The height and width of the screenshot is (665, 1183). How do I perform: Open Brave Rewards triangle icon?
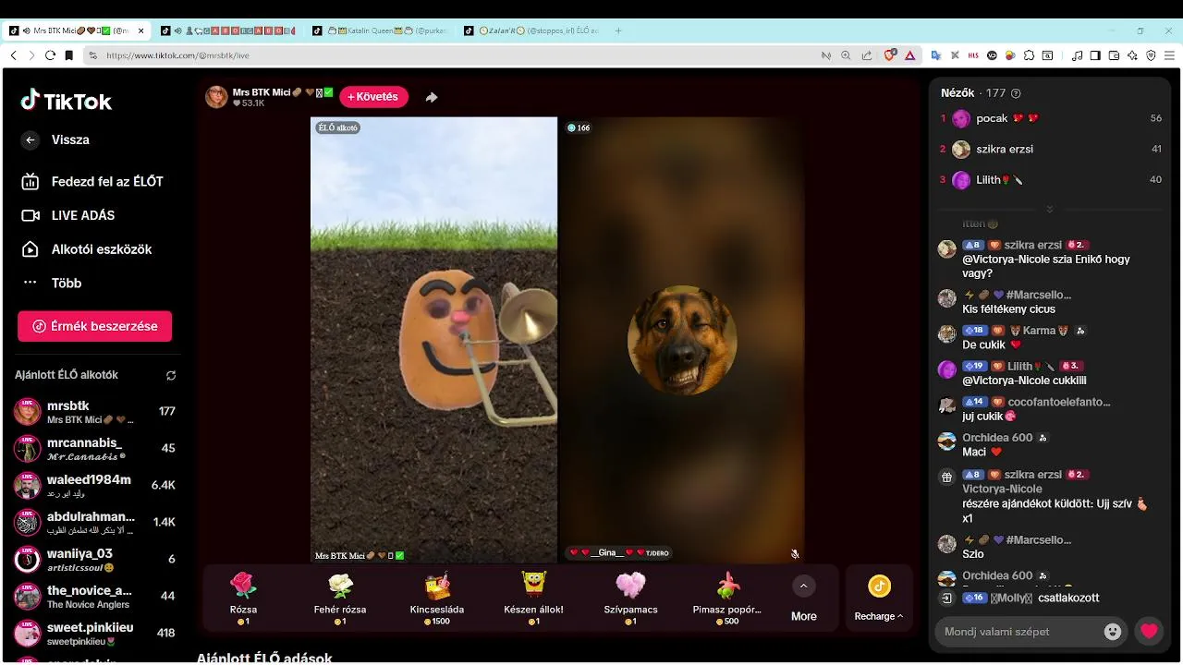pos(909,55)
